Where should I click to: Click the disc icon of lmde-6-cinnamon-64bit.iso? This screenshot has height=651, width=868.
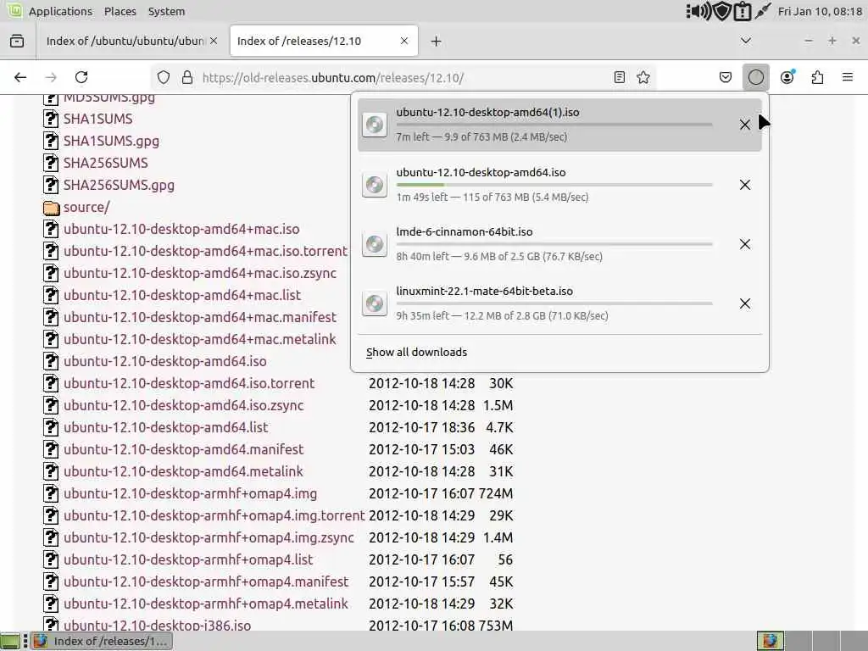tap(375, 244)
